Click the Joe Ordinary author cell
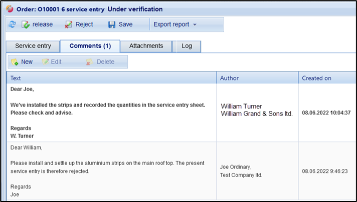This screenshot has width=357, height=202. (241, 171)
